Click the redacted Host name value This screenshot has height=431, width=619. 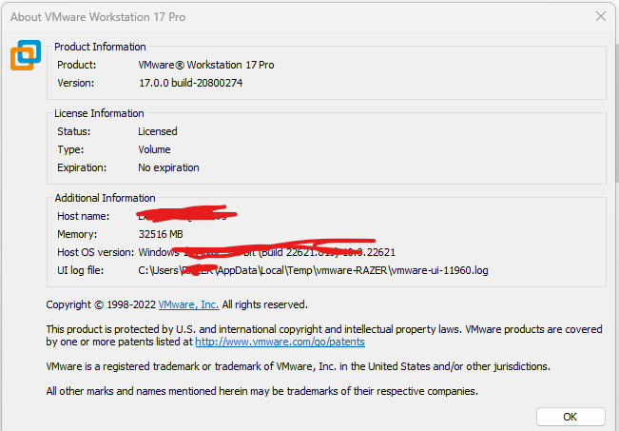pos(186,214)
